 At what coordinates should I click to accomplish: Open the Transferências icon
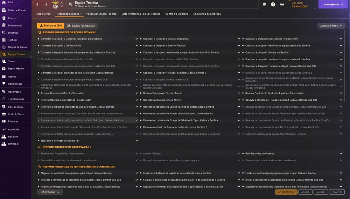pos(4,99)
